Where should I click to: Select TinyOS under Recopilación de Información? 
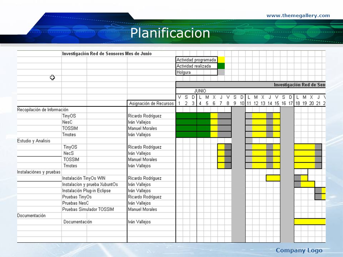click(x=69, y=116)
